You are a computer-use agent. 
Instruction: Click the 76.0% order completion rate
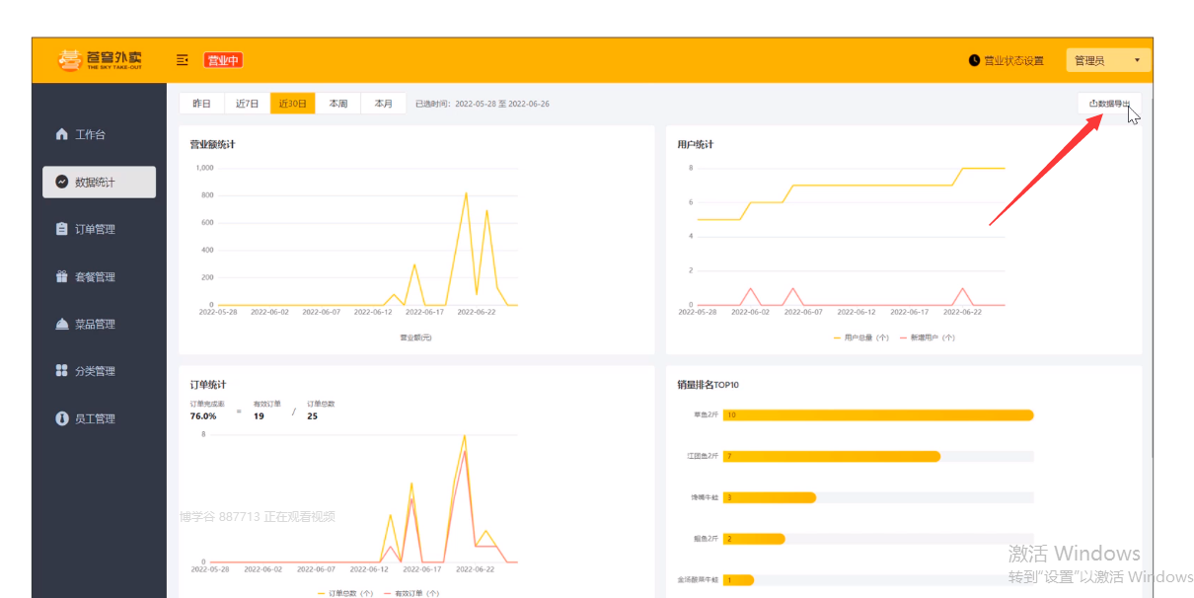pyautogui.click(x=203, y=416)
